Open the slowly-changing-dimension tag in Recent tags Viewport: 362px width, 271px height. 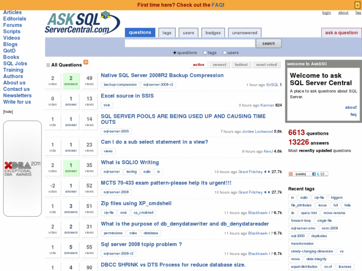(x=312, y=252)
